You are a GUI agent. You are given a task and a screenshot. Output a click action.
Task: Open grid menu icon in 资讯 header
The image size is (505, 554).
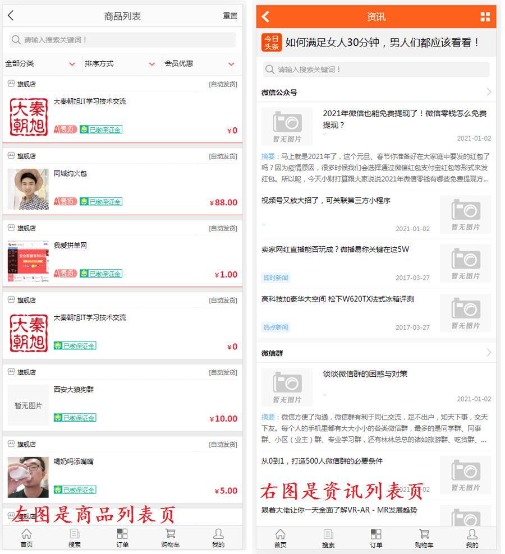[x=485, y=17]
